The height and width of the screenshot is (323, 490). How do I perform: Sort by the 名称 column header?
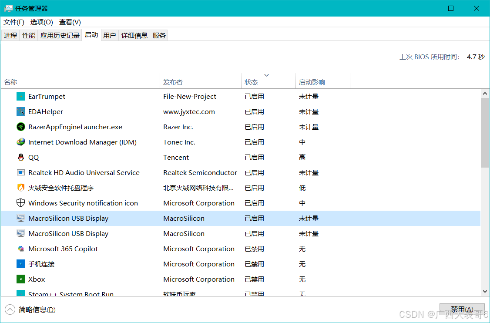[81, 82]
